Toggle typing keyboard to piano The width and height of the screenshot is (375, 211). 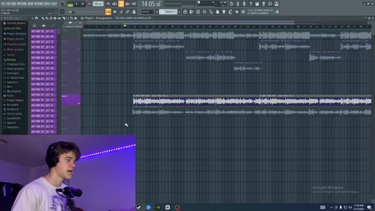point(108,12)
